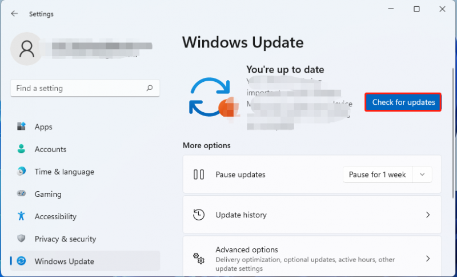
Task: Click the Accessibility figure icon
Action: point(21,216)
